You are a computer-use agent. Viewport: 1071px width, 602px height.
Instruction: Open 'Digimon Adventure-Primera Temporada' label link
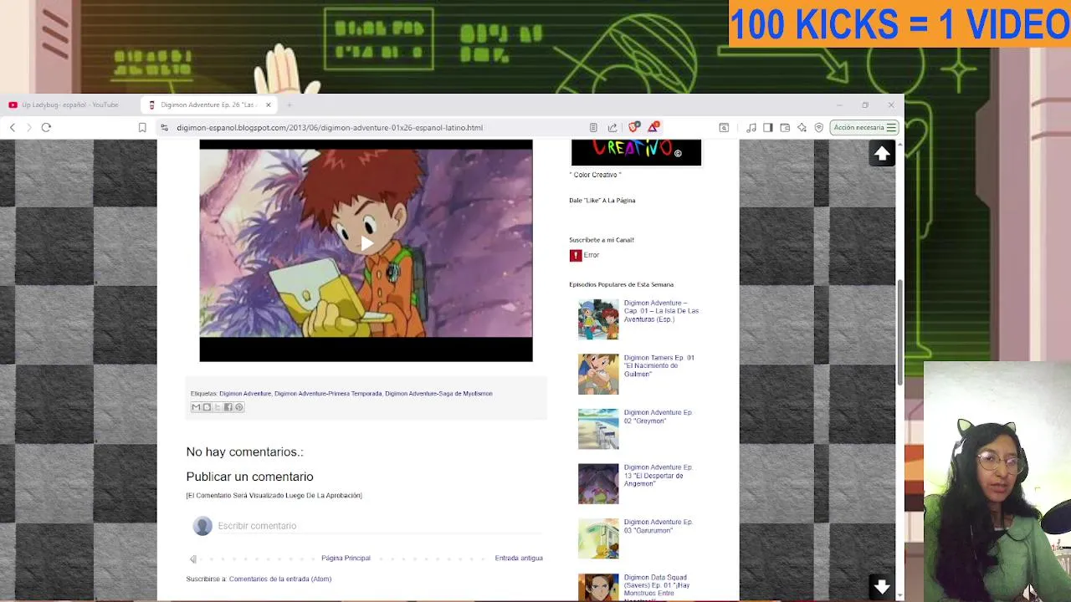coord(328,393)
